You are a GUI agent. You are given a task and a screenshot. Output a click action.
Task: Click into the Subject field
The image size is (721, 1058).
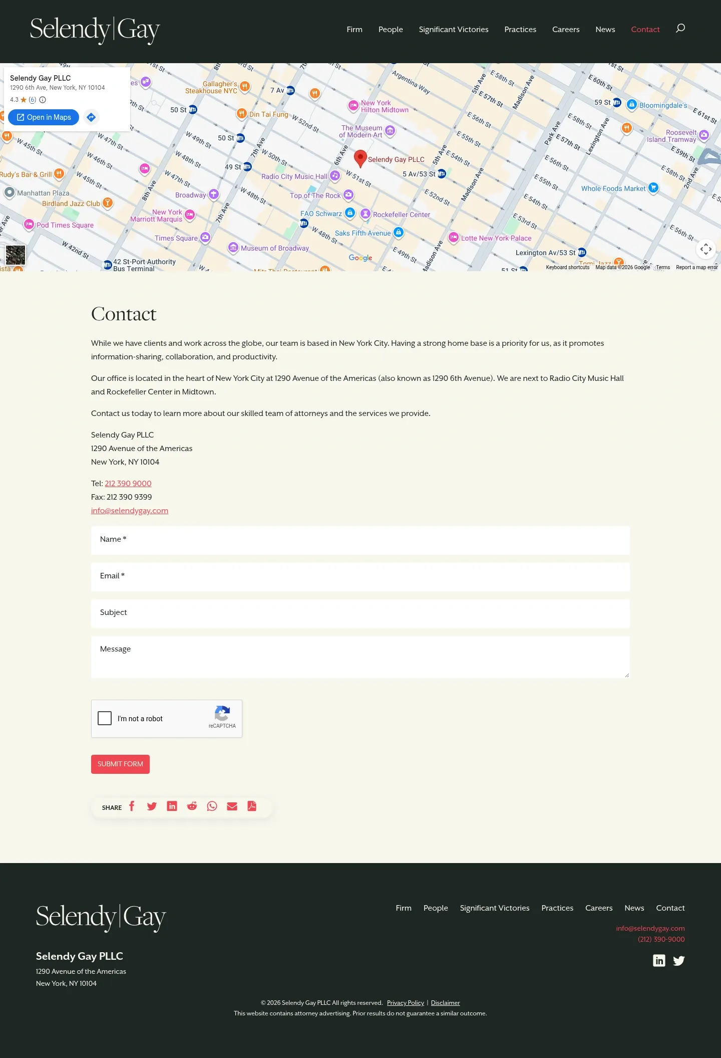point(360,613)
